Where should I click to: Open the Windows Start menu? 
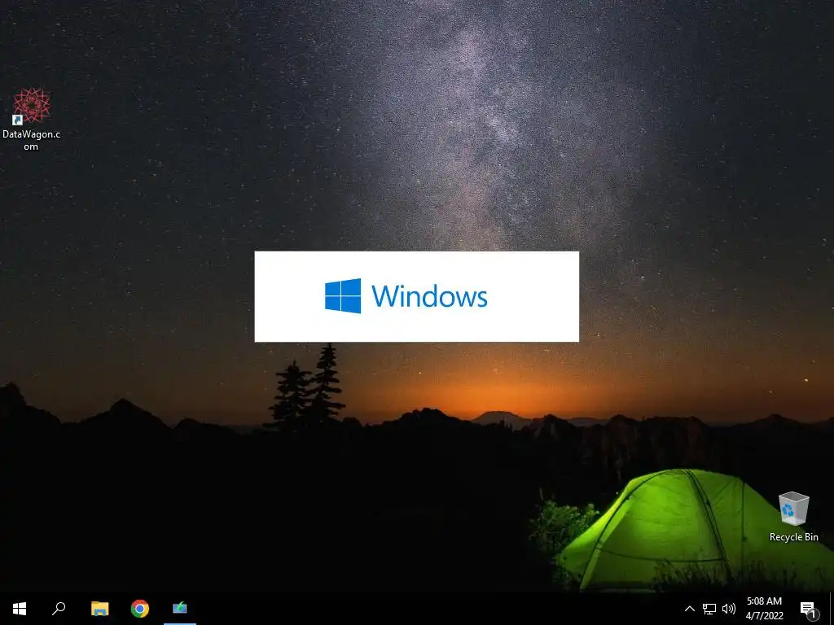point(20,609)
